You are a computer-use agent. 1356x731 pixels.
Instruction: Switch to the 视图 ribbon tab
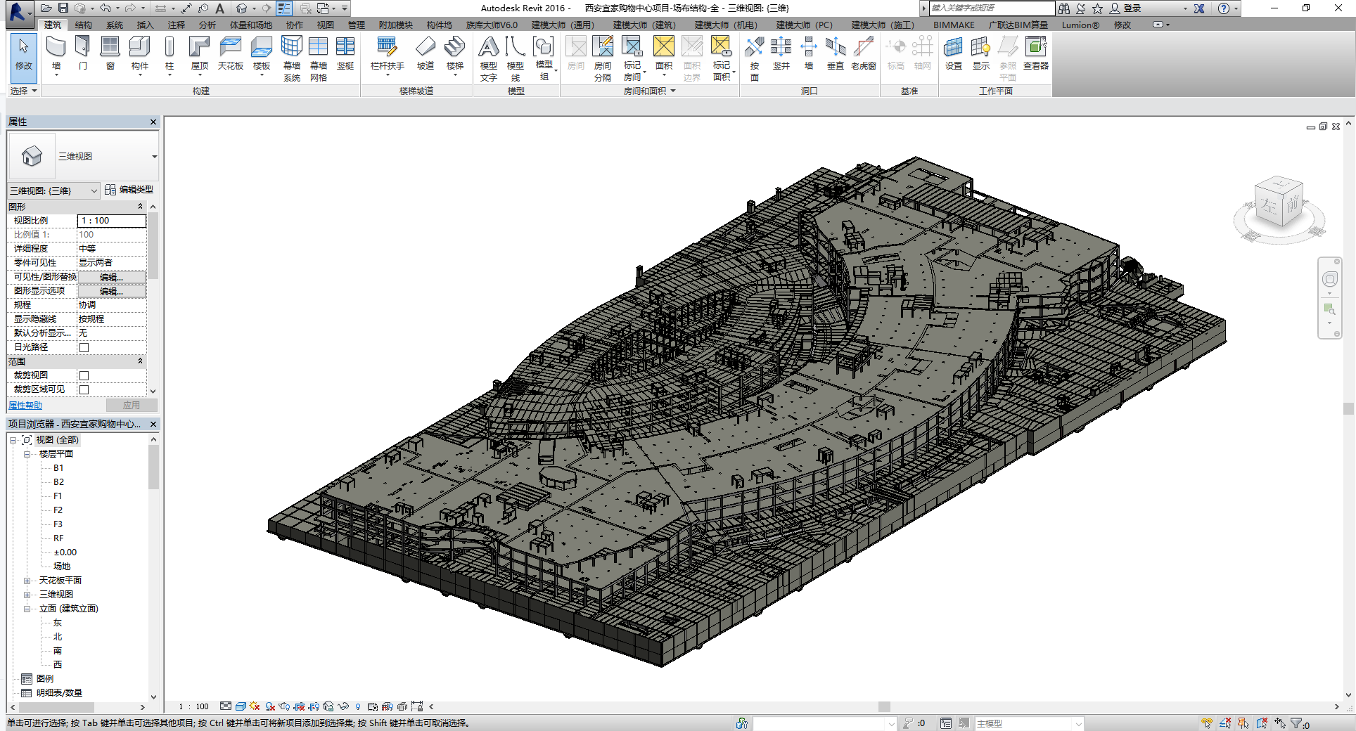326,25
